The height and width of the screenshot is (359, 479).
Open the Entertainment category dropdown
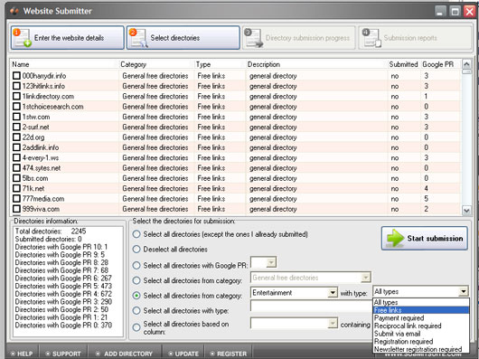click(333, 293)
